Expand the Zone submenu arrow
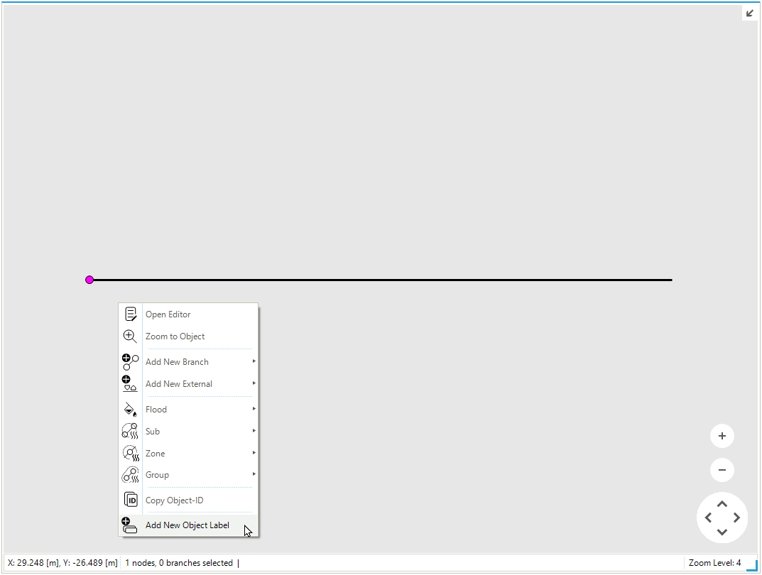Screen dimensions: 762x575 254,453
